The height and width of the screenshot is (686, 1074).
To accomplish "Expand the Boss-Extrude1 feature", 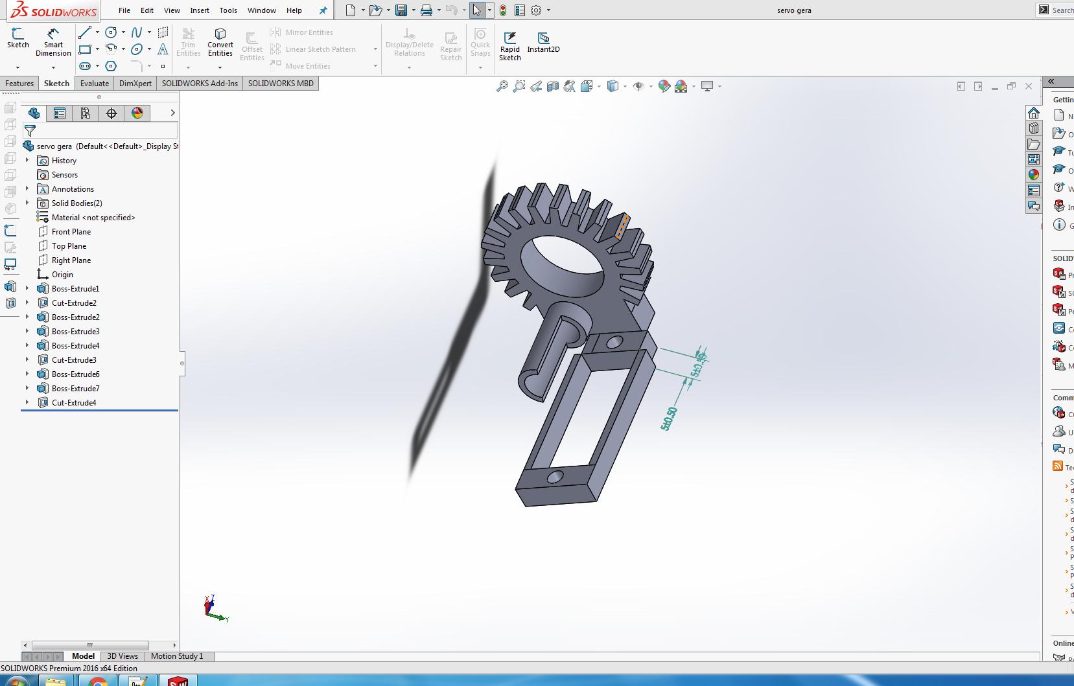I will tap(27, 288).
